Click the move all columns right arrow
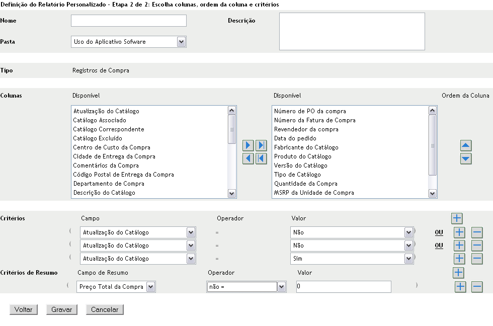493x326 pixels. (261, 146)
